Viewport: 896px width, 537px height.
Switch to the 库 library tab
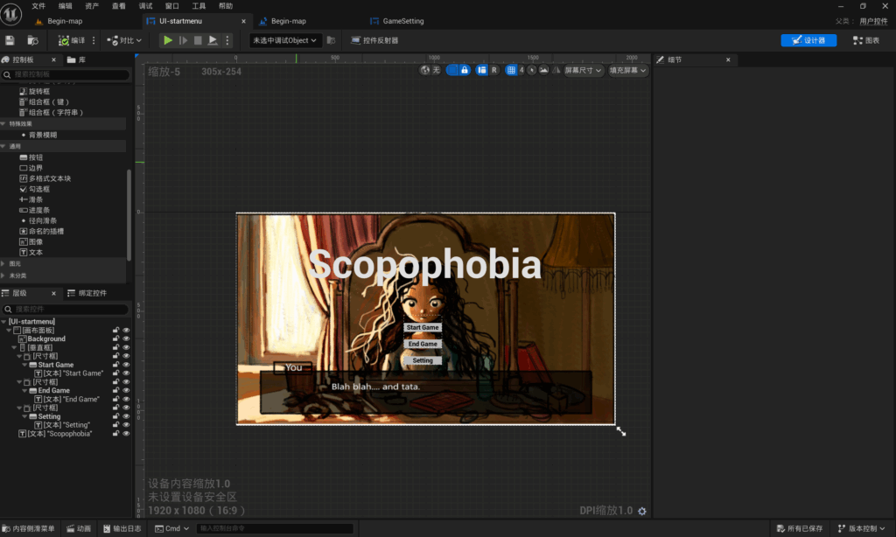(x=77, y=59)
